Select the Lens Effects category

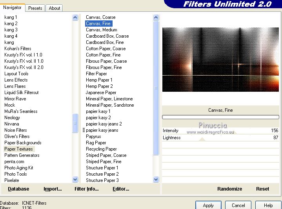point(16,80)
